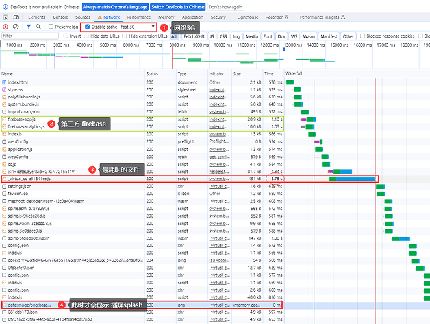This screenshot has width=430, height=324.
Task: Toggle device toolbar icon
Action: (x=16, y=17)
